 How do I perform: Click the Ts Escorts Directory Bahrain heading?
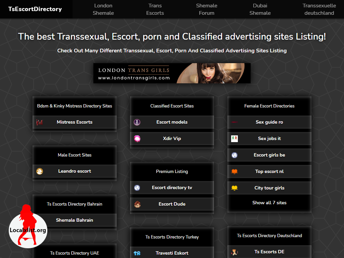tap(75, 204)
